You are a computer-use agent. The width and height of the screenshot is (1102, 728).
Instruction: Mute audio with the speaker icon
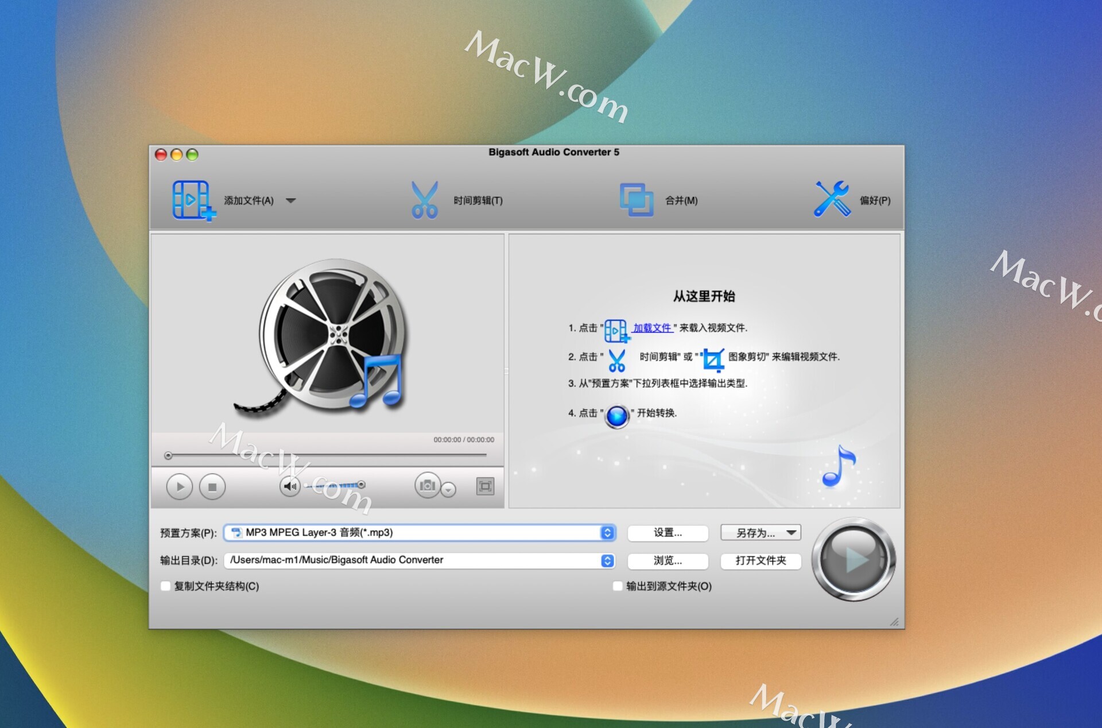pos(290,486)
